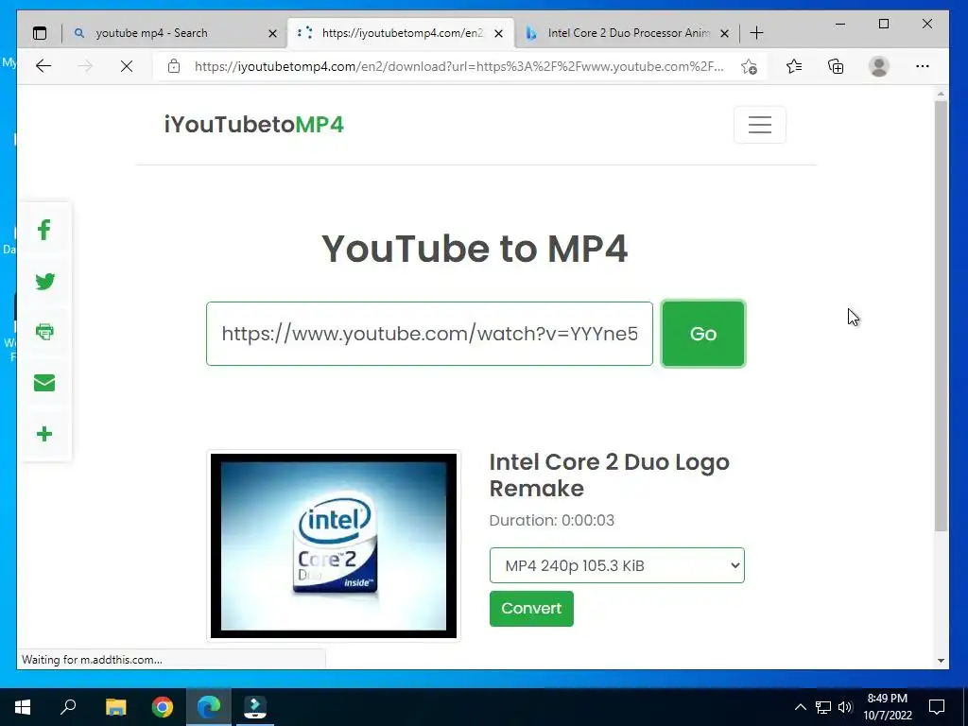The height and width of the screenshot is (726, 968).
Task: Switch to Microsoft Edge taskbar icon
Action: (x=209, y=707)
